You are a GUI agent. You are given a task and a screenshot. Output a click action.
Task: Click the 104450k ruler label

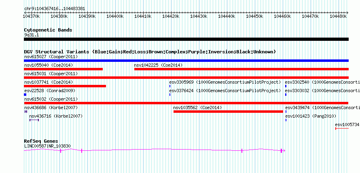point(255,16)
